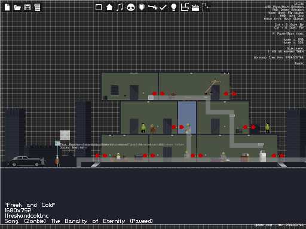Image resolution: width=306 pixels, height=229 pixels.
Task: Select the parked black car object
Action: [26, 161]
